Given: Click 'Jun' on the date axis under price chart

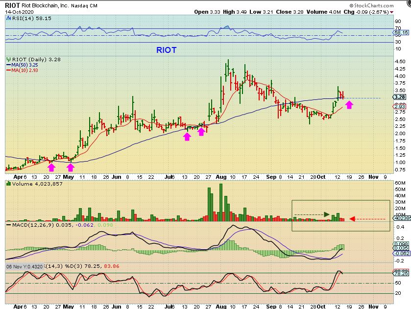Looking at the screenshot, I should click(x=117, y=177).
